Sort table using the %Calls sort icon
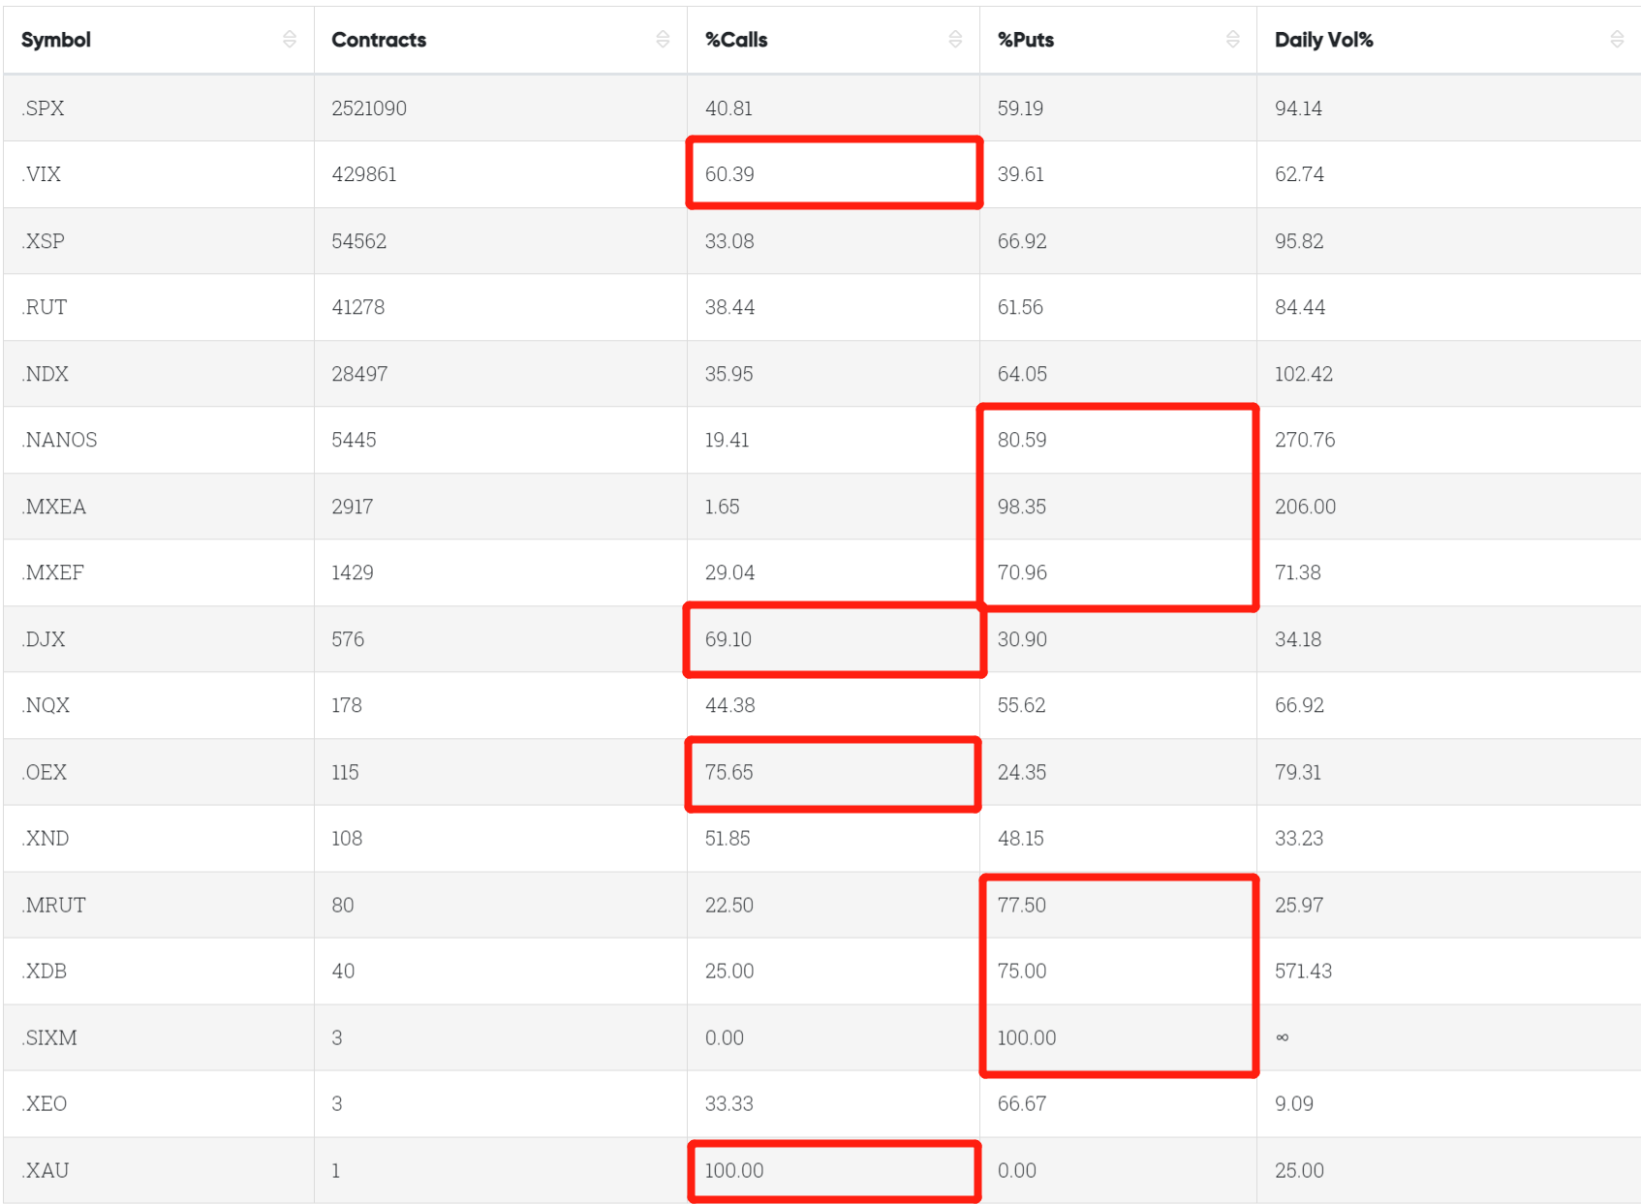The height and width of the screenshot is (1204, 1641). (x=955, y=39)
